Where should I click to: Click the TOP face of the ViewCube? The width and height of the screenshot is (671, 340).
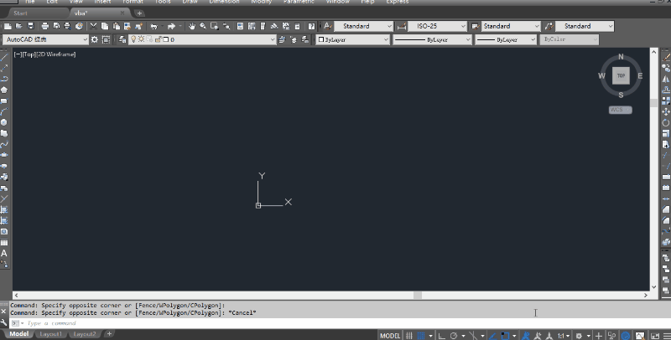click(621, 75)
